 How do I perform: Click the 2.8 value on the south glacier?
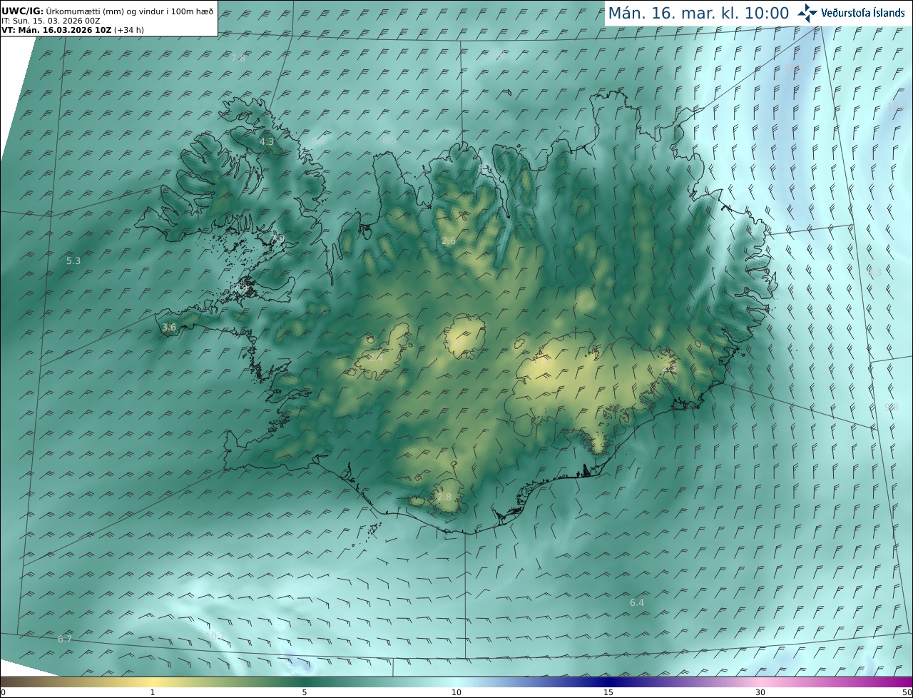444,497
